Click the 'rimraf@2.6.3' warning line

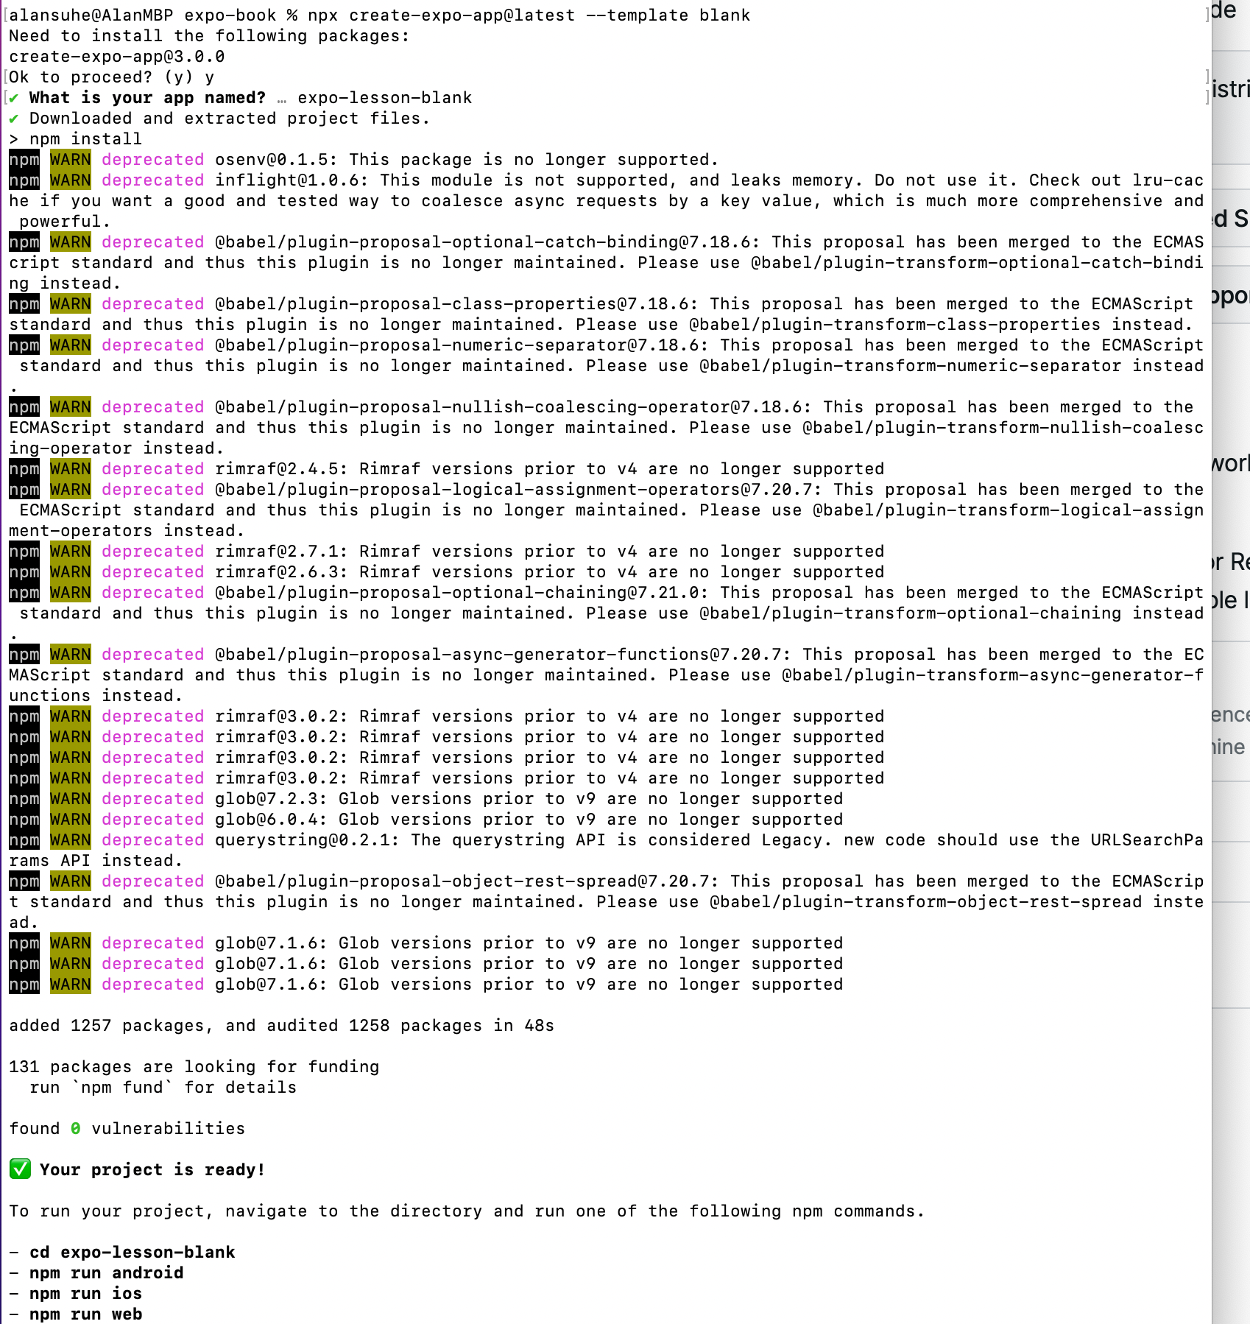(x=447, y=572)
